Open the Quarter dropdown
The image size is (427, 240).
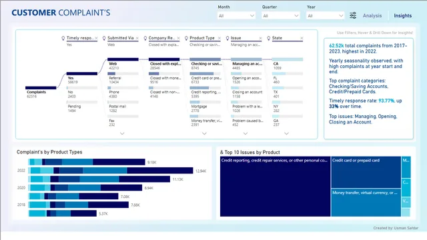(x=281, y=16)
